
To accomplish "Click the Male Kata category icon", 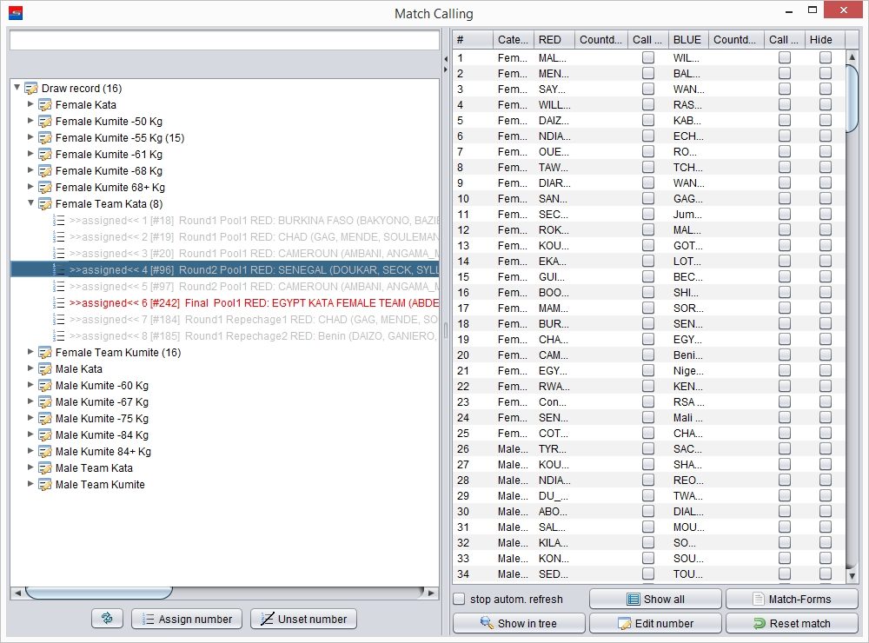I will point(45,369).
